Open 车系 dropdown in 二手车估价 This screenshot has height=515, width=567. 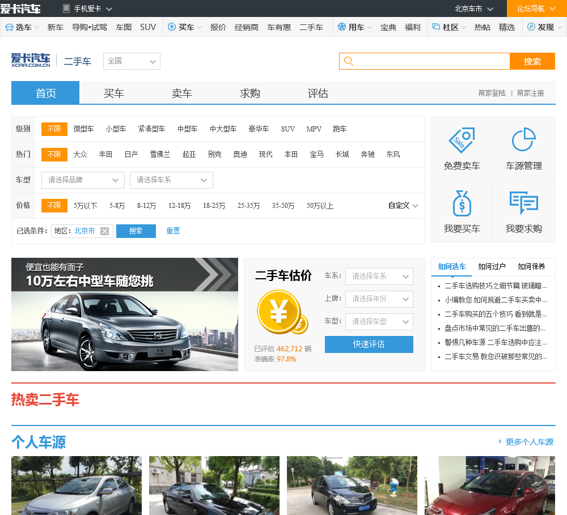pos(379,276)
